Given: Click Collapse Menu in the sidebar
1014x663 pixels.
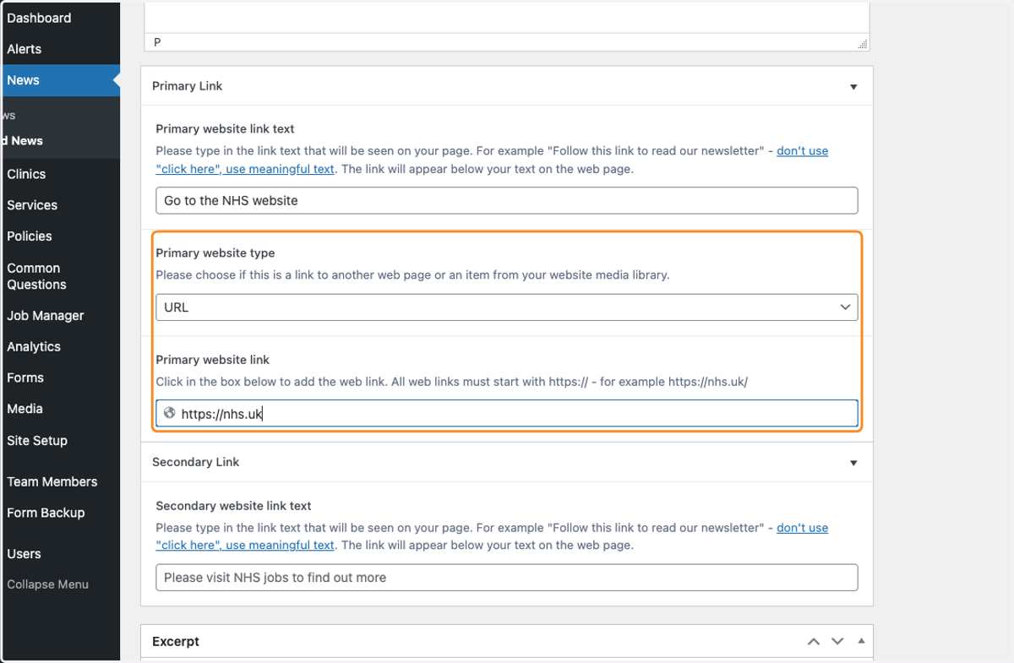Looking at the screenshot, I should click(x=47, y=584).
